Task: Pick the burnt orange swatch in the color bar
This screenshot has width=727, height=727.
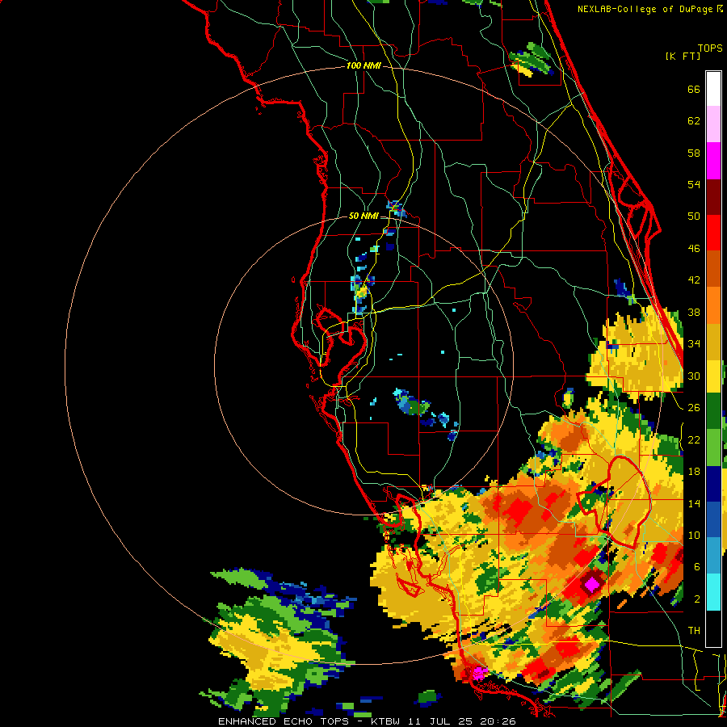Action: tap(713, 269)
